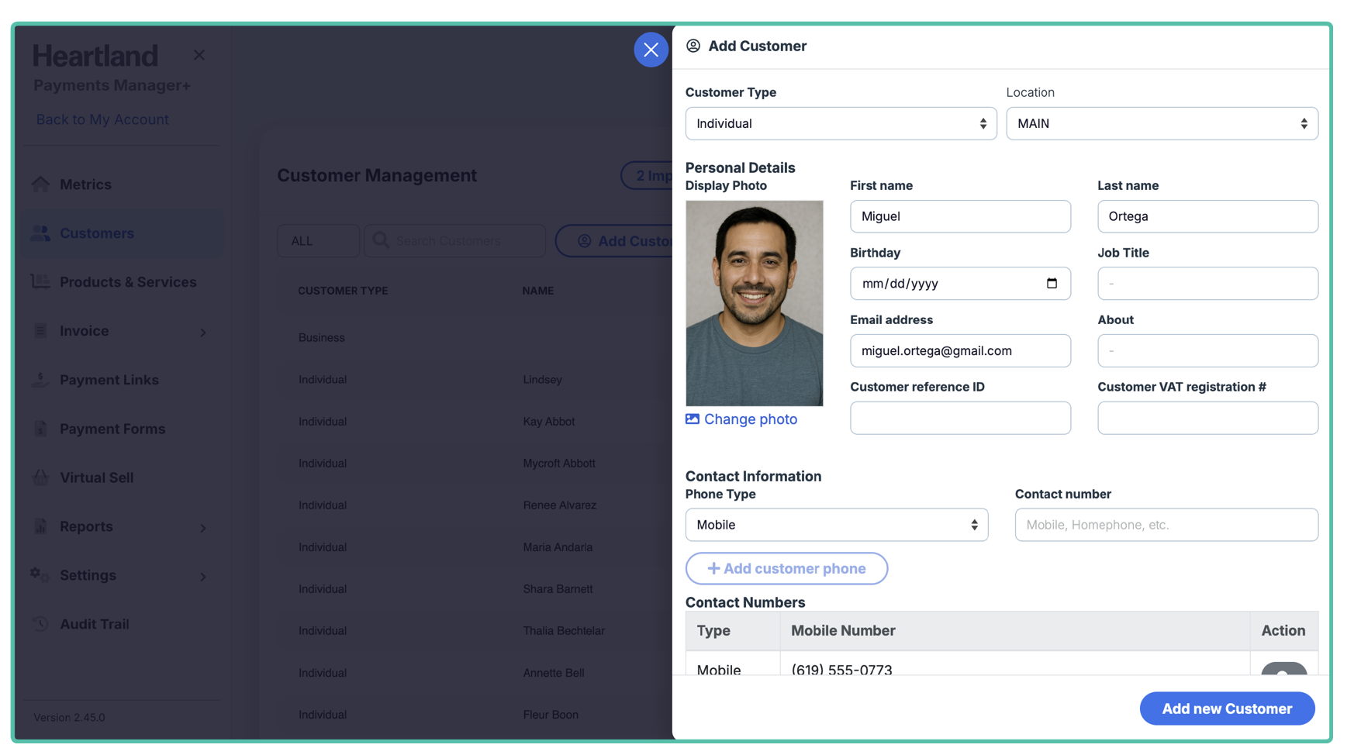The image size is (1354, 755).
Task: Open the Birthday calendar picker icon
Action: [1052, 284]
